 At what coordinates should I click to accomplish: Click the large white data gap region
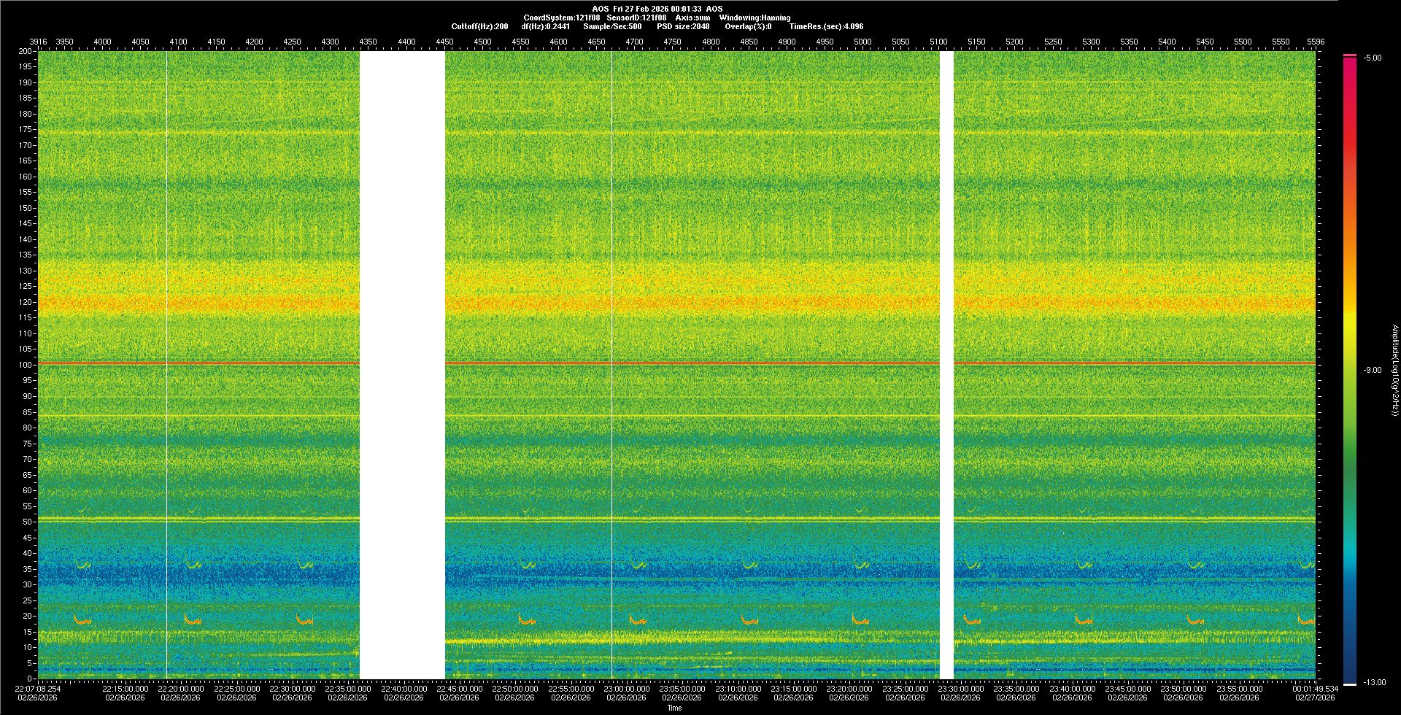tap(402, 365)
